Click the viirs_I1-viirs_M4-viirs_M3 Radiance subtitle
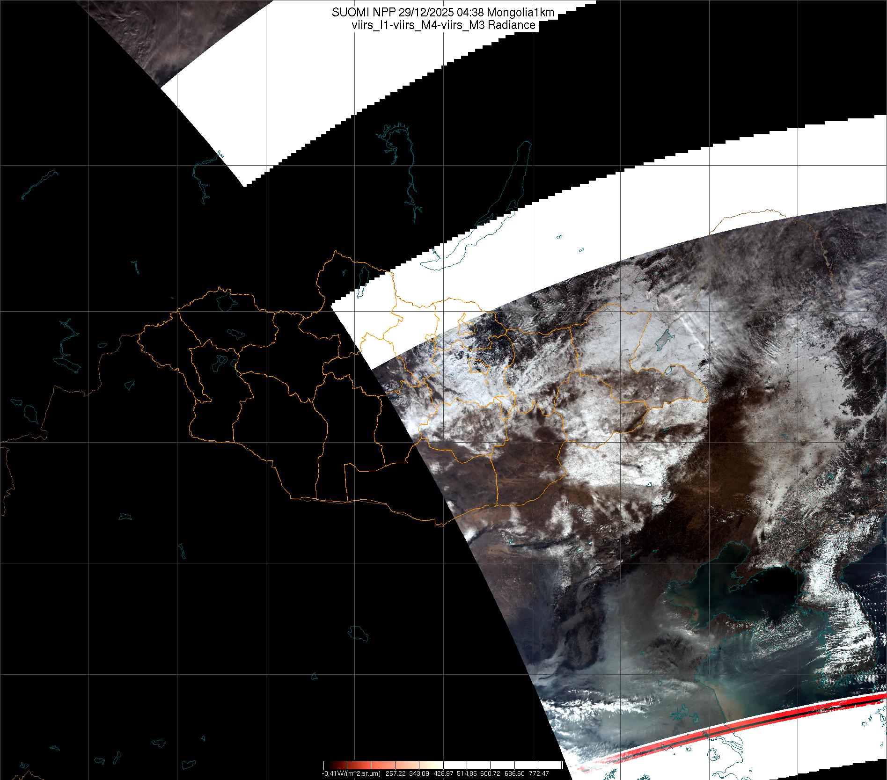 [443, 25]
